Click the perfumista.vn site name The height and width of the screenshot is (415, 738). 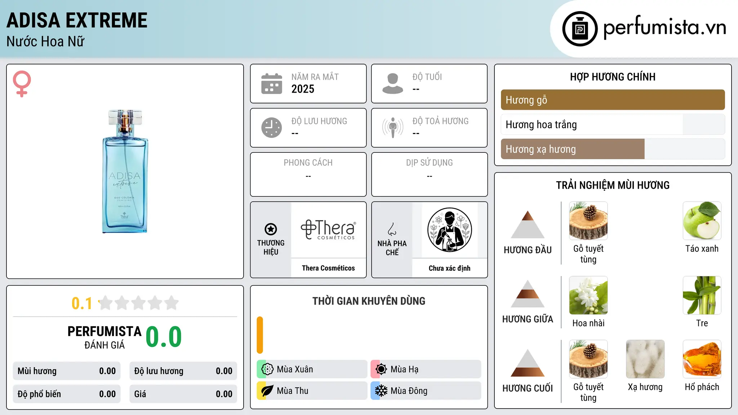tap(664, 27)
